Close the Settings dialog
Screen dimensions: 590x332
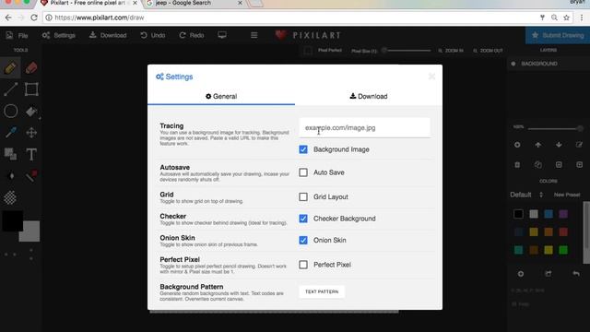click(x=431, y=77)
